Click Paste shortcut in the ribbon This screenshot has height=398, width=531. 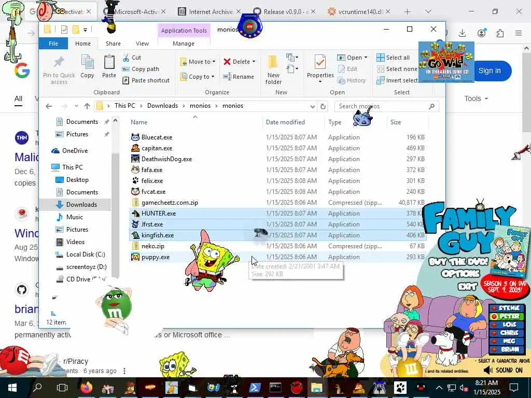click(x=146, y=80)
